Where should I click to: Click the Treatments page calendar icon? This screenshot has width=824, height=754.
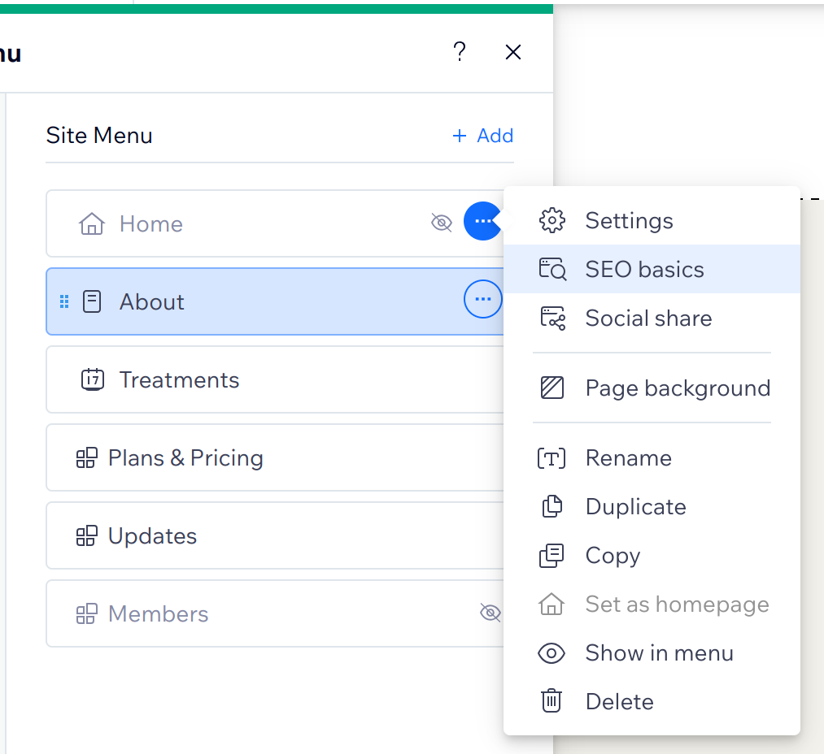tap(92, 379)
